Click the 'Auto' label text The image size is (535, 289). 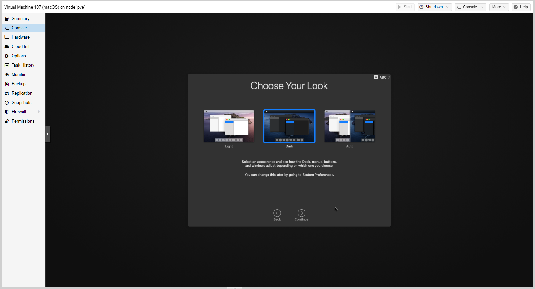(x=350, y=146)
